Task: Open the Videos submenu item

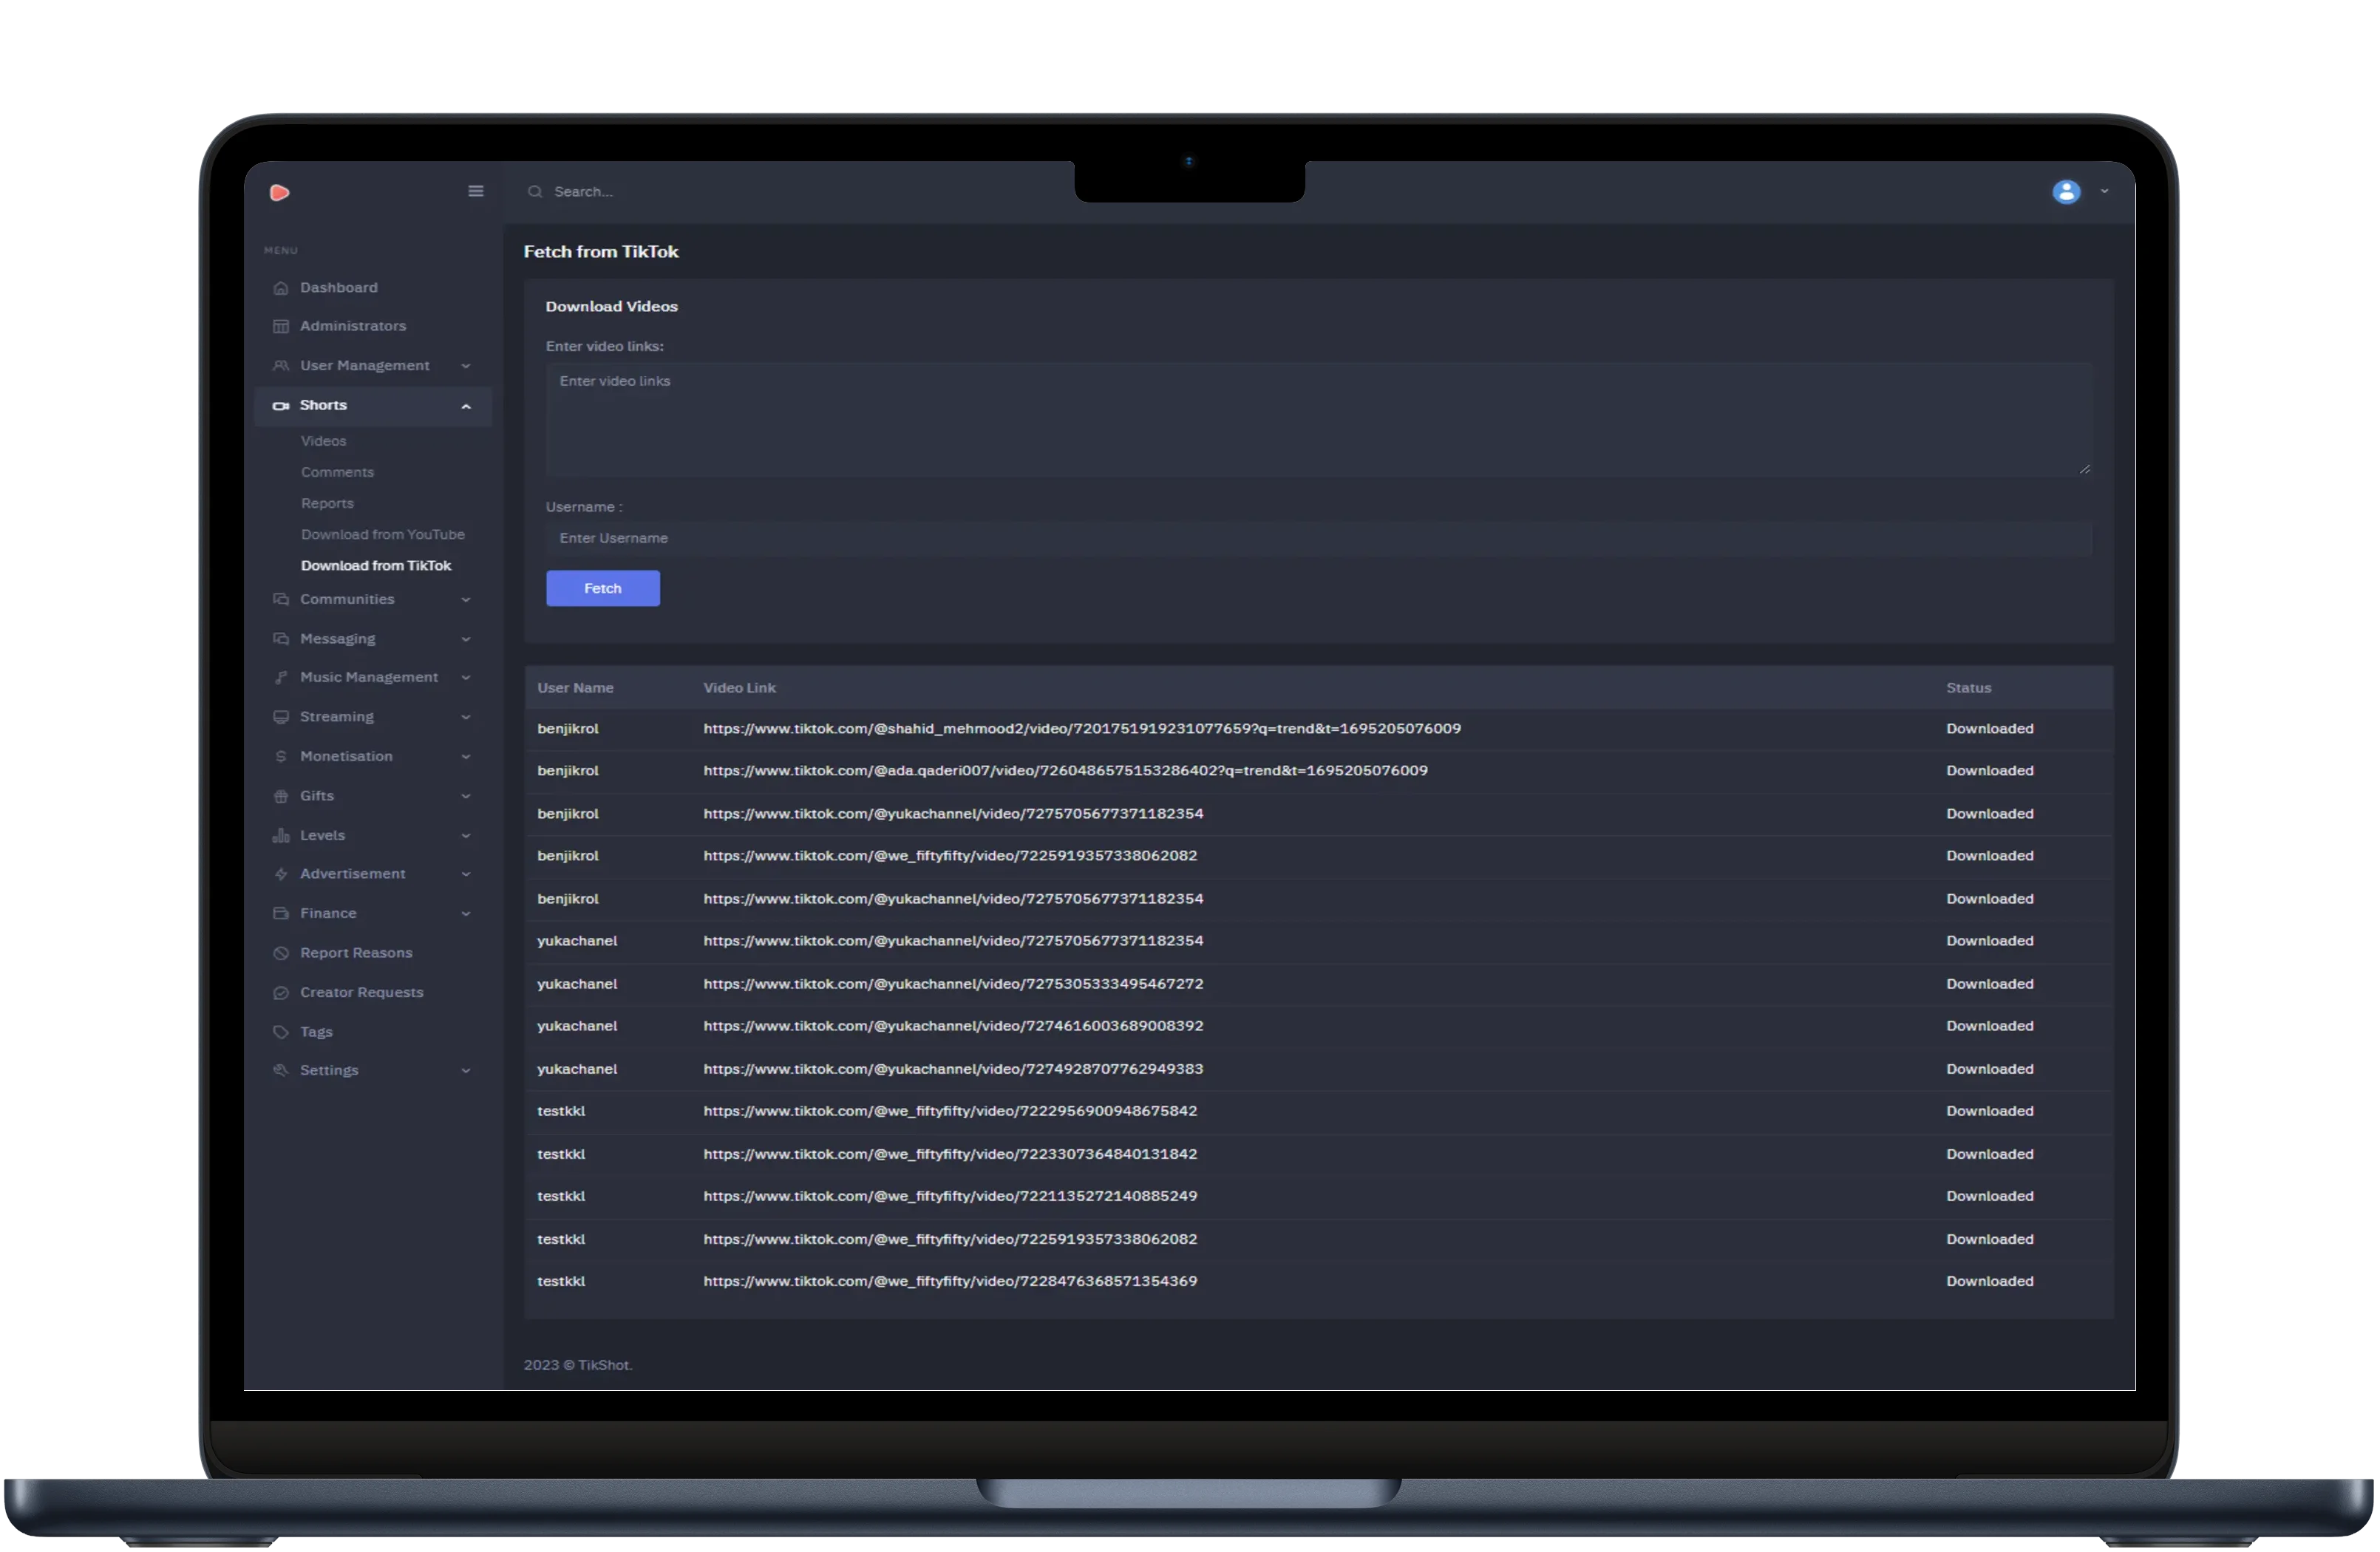Action: pyautogui.click(x=323, y=441)
